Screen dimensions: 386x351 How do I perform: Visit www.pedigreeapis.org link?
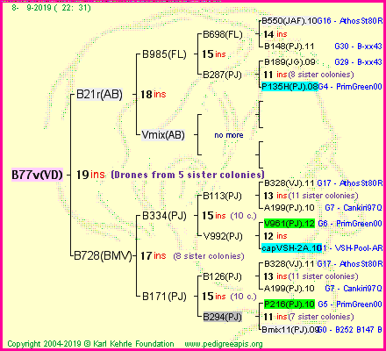click(224, 344)
